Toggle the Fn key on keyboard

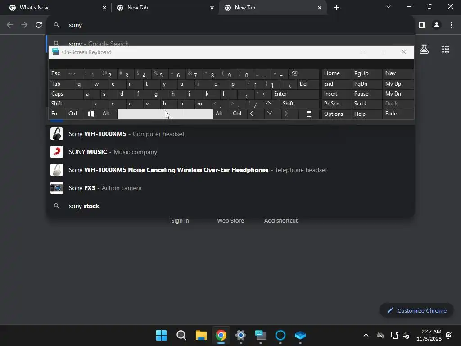click(57, 114)
